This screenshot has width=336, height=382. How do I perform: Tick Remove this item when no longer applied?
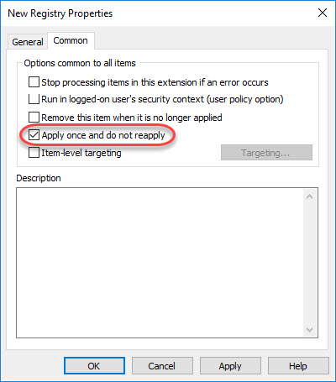(x=34, y=118)
